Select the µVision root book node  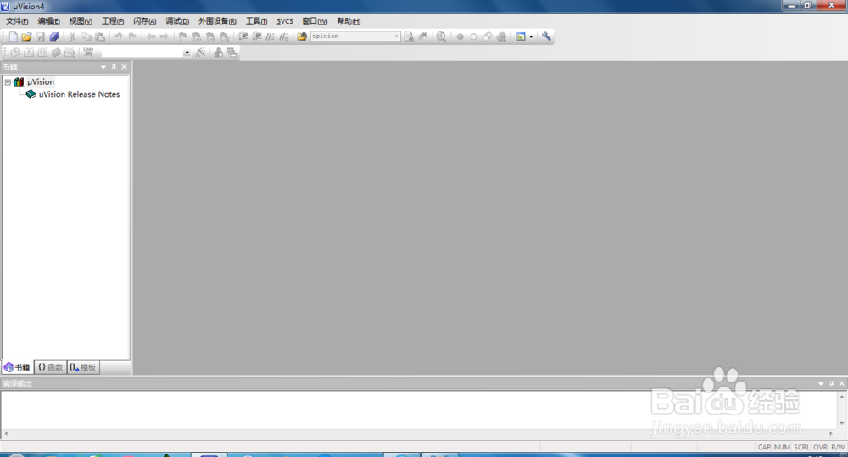[41, 82]
